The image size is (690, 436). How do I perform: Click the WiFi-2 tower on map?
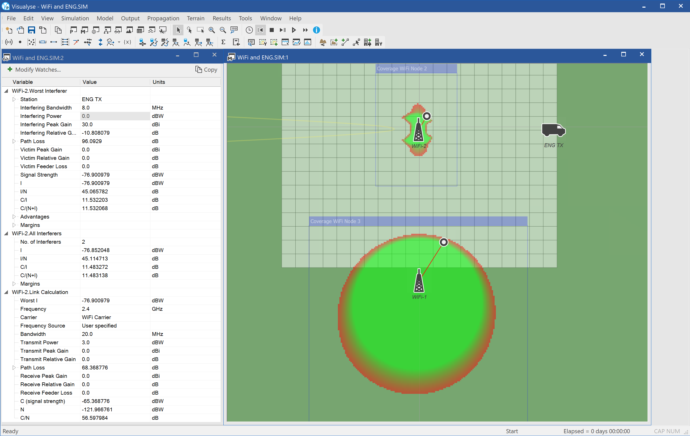coord(418,130)
